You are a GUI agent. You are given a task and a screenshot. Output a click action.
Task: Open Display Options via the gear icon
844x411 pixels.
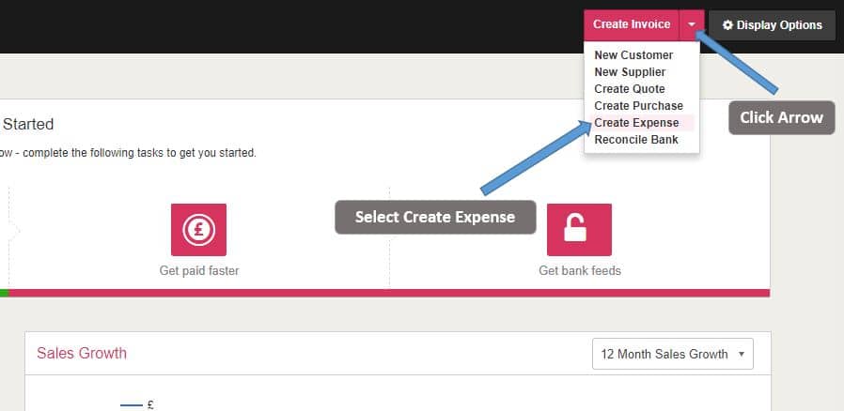772,25
